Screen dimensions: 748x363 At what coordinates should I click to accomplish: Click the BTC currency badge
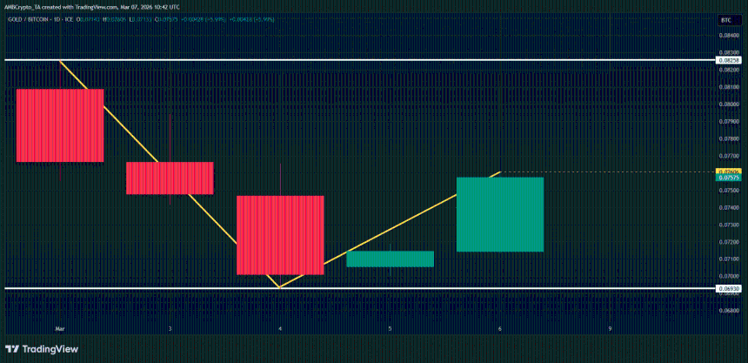click(725, 19)
